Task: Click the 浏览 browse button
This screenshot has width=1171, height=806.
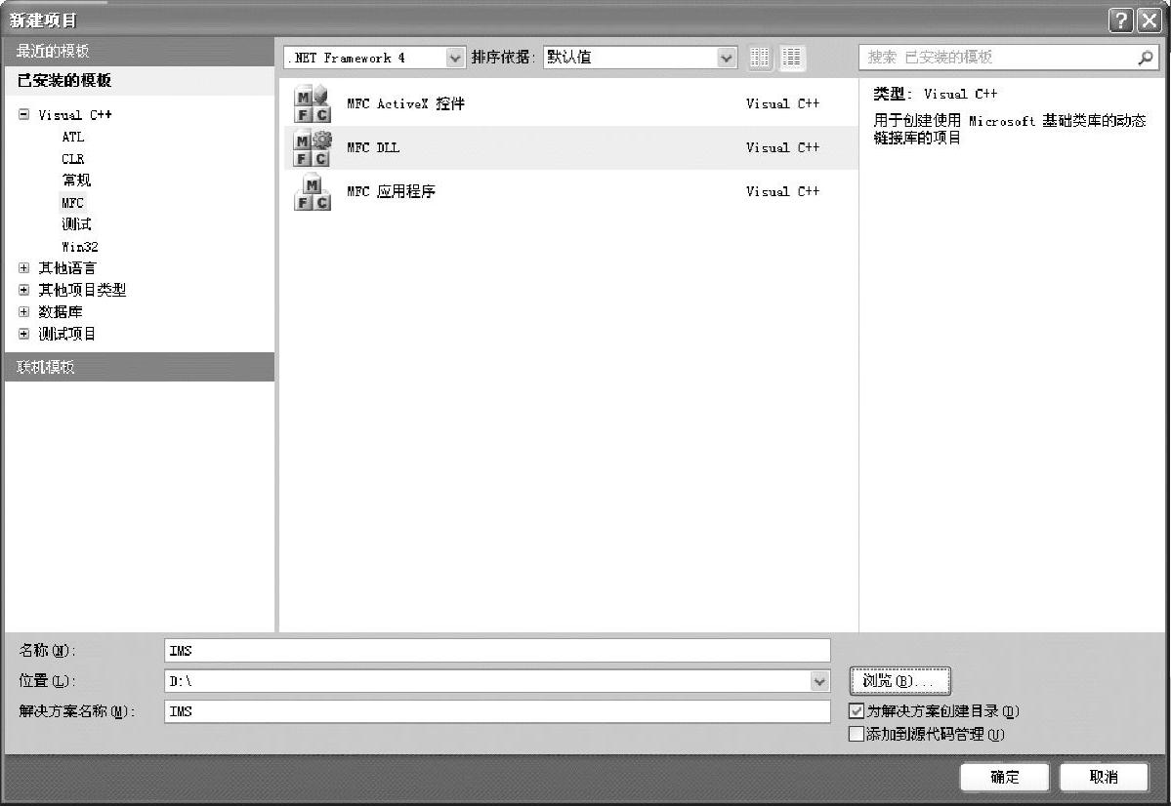Action: (899, 681)
